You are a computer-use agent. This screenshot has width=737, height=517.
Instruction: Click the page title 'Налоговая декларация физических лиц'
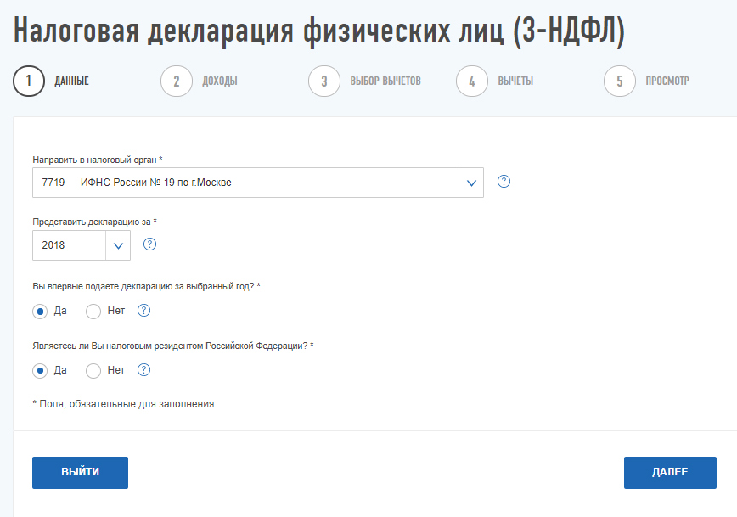(318, 31)
